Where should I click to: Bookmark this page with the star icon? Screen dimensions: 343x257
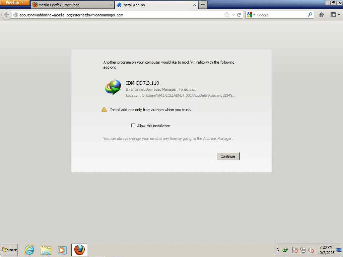point(227,15)
